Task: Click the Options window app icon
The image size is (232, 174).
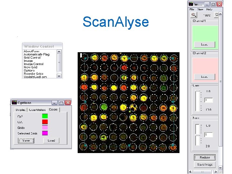Action: pos(14,102)
